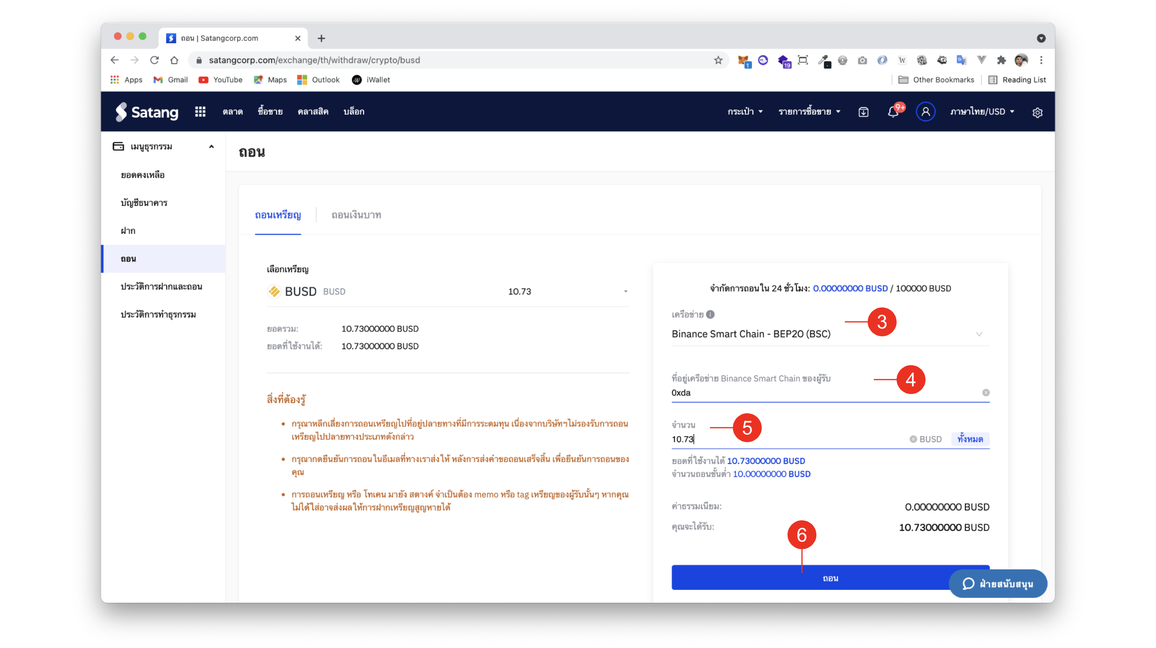The image size is (1156, 648).
Task: Open the download inbox icon in navbar
Action: (863, 112)
